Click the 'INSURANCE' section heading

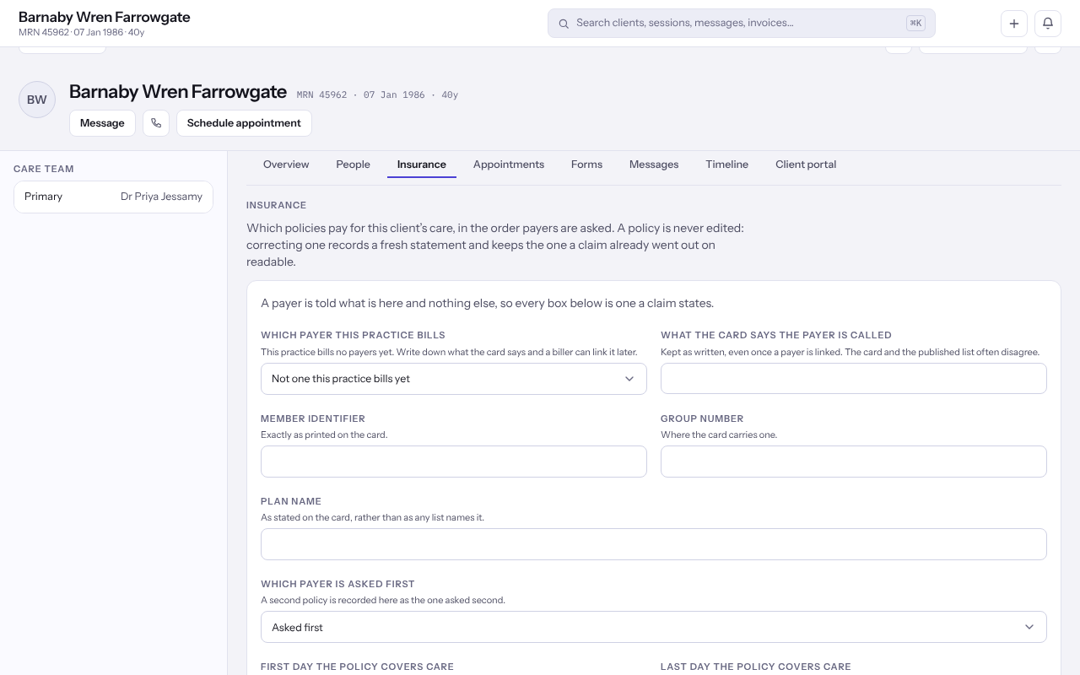click(x=277, y=205)
